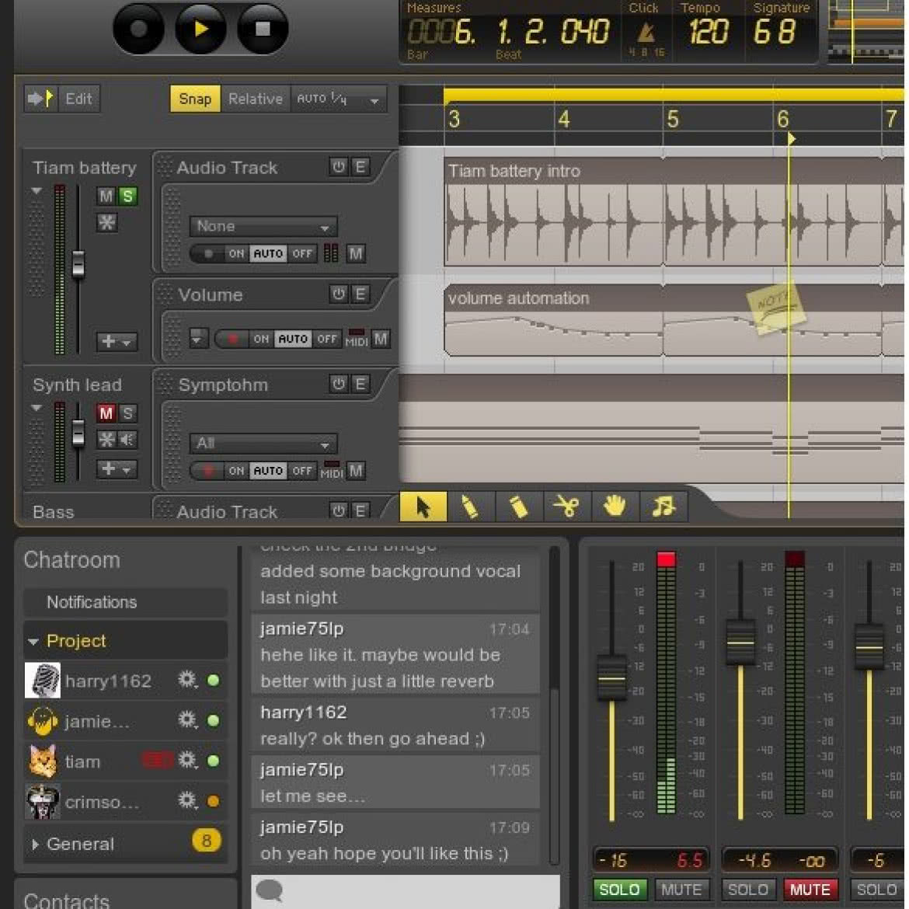Viewport: 909px width, 909px height.
Task: Click the metronome Click icon
Action: (x=646, y=32)
